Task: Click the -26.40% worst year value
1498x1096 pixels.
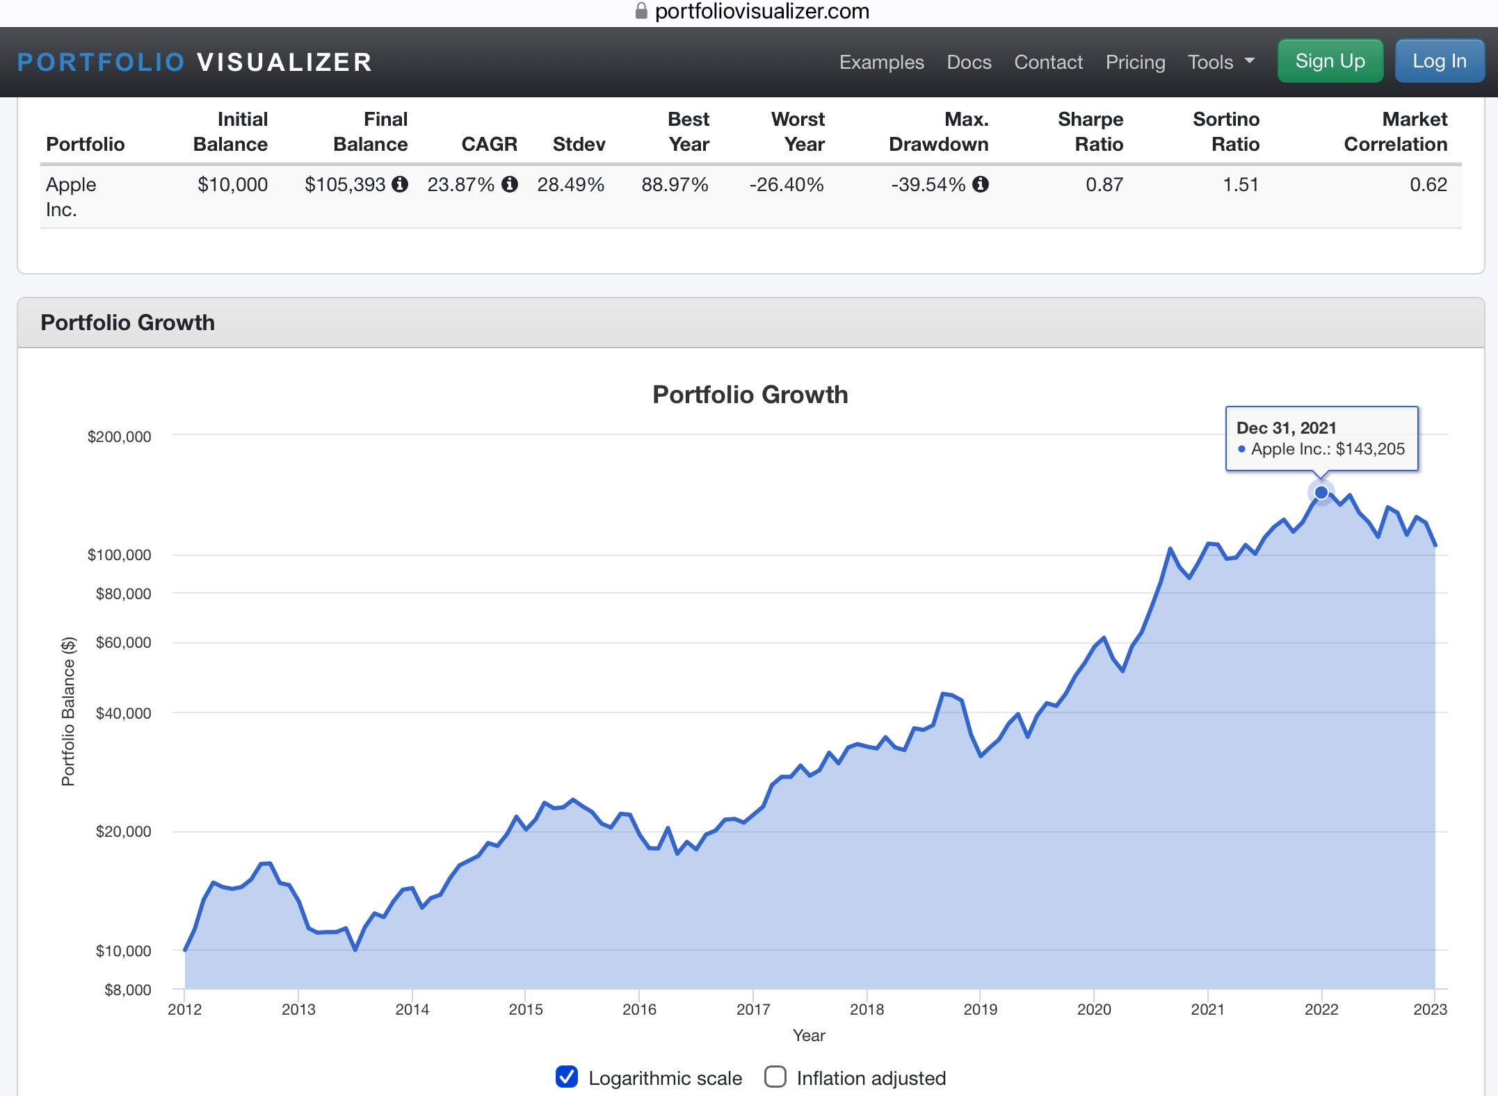Action: [x=787, y=184]
